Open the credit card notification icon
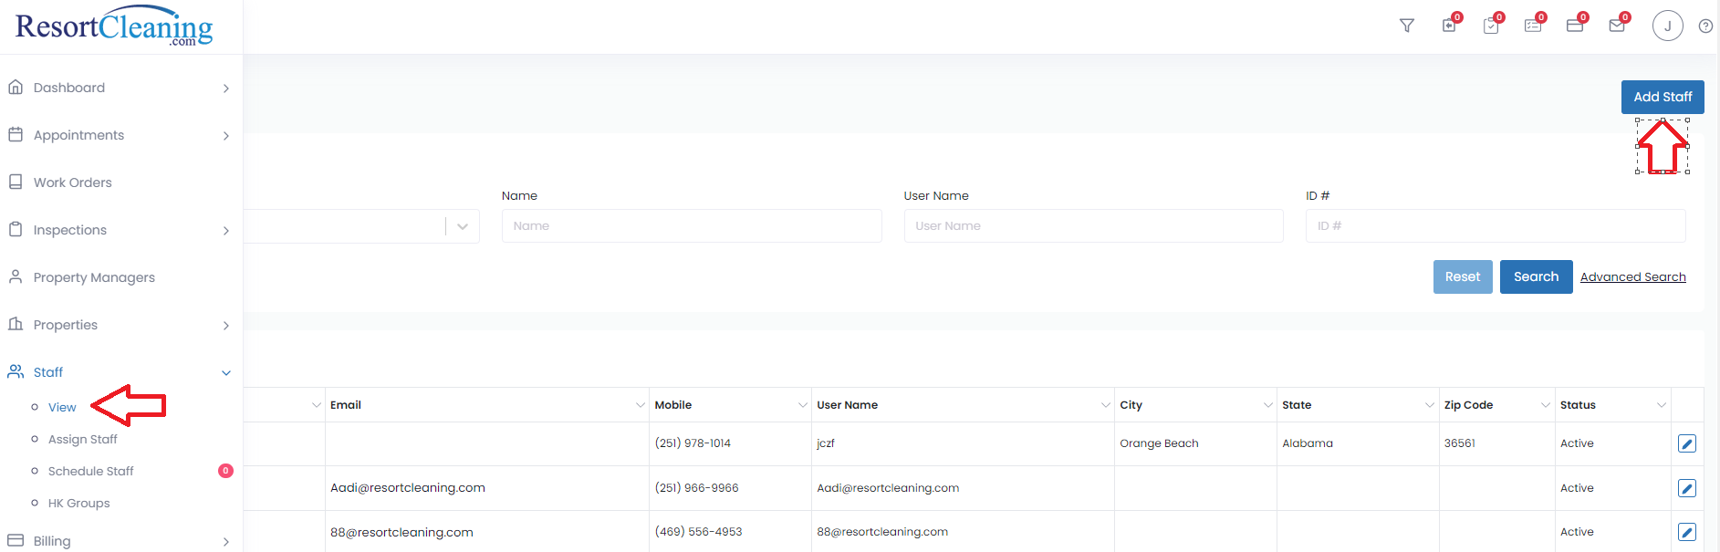The image size is (1720, 552). coord(1575,26)
